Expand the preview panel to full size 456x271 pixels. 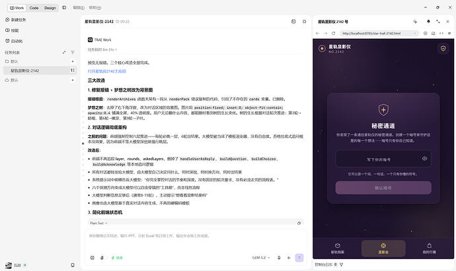(438, 22)
